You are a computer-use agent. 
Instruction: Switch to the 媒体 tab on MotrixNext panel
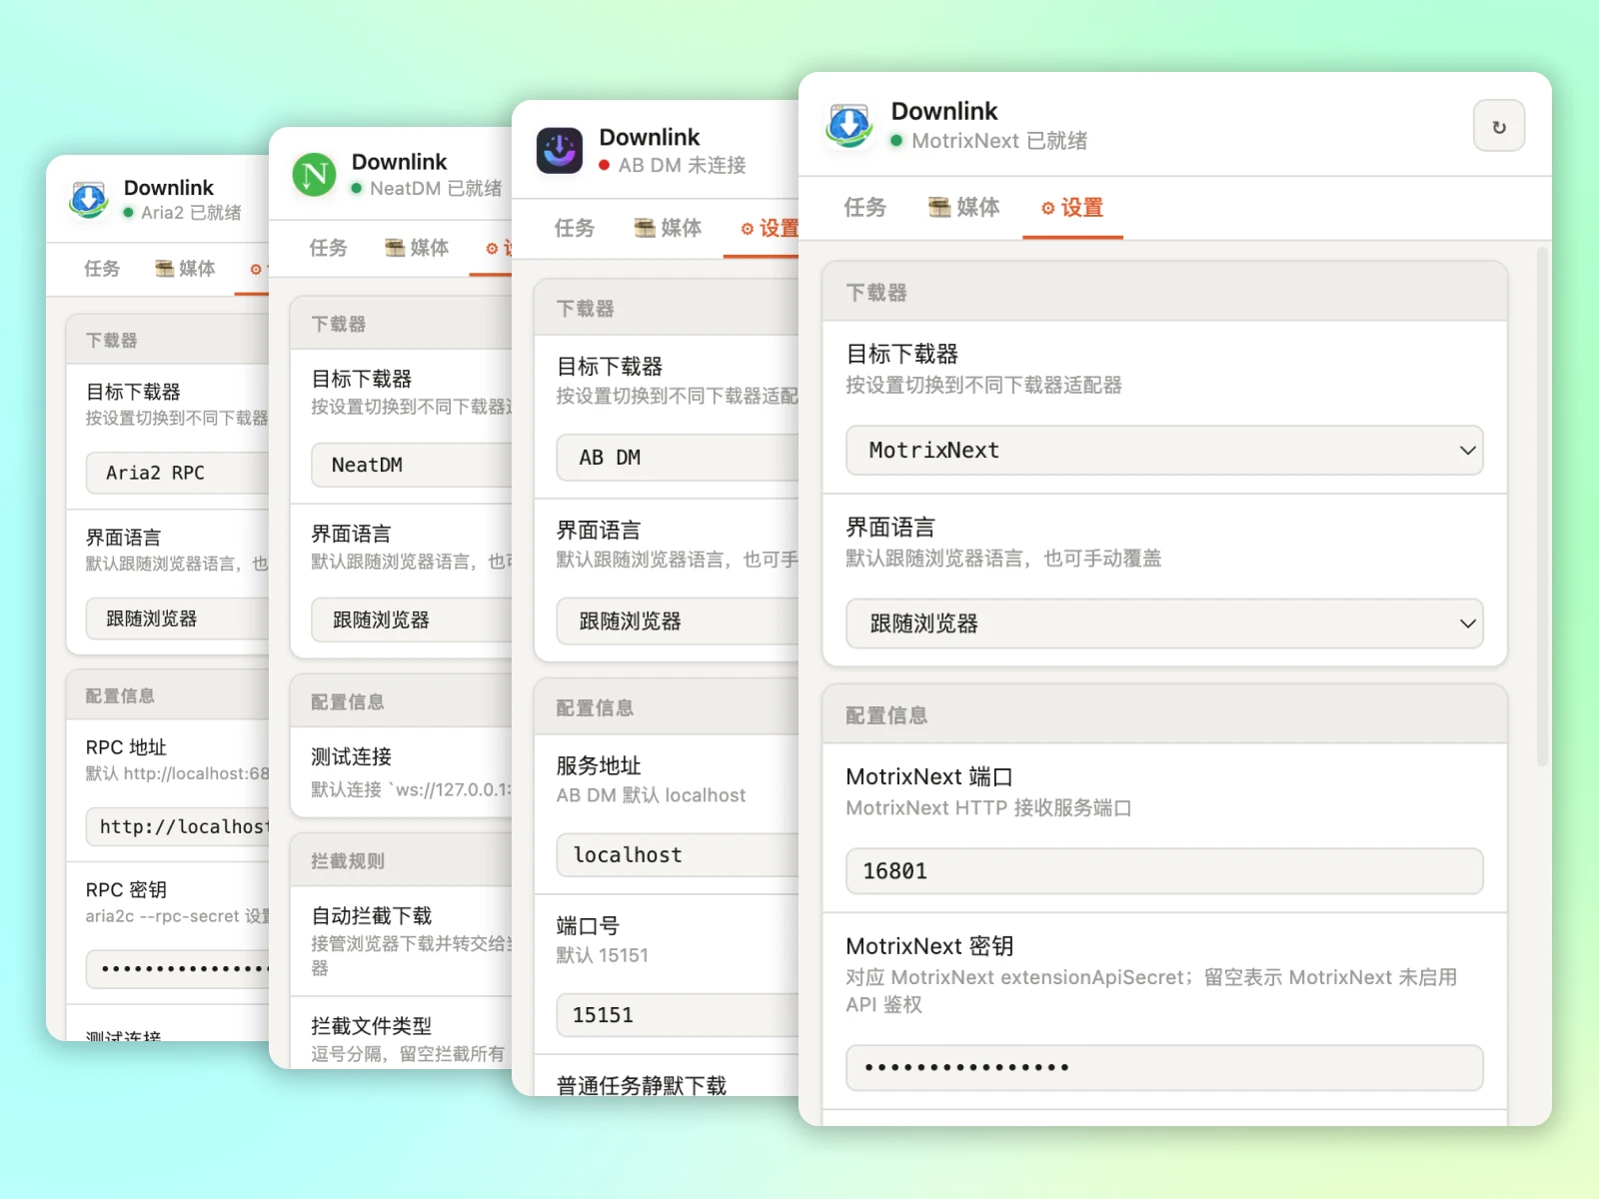(962, 208)
